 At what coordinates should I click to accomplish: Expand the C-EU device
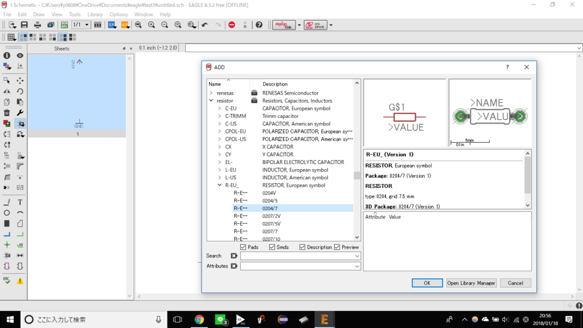(x=220, y=108)
